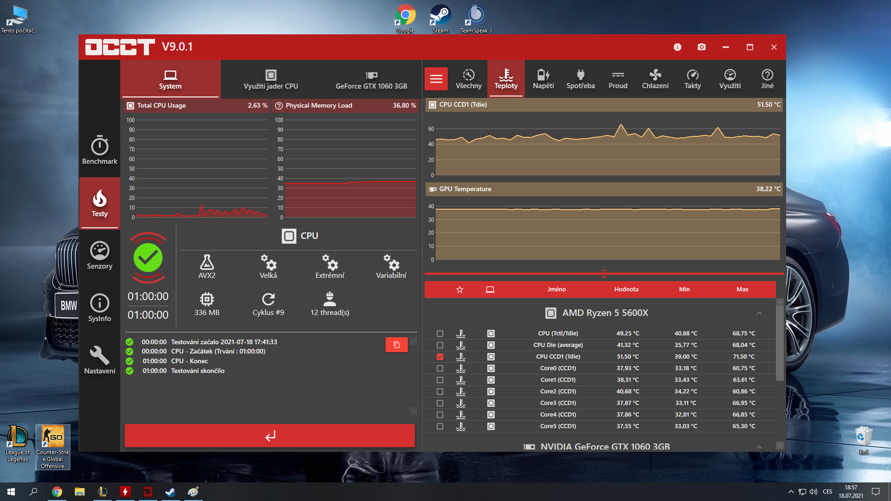This screenshot has width=891, height=501.
Task: Click the screenshot camera icon
Action: [701, 47]
